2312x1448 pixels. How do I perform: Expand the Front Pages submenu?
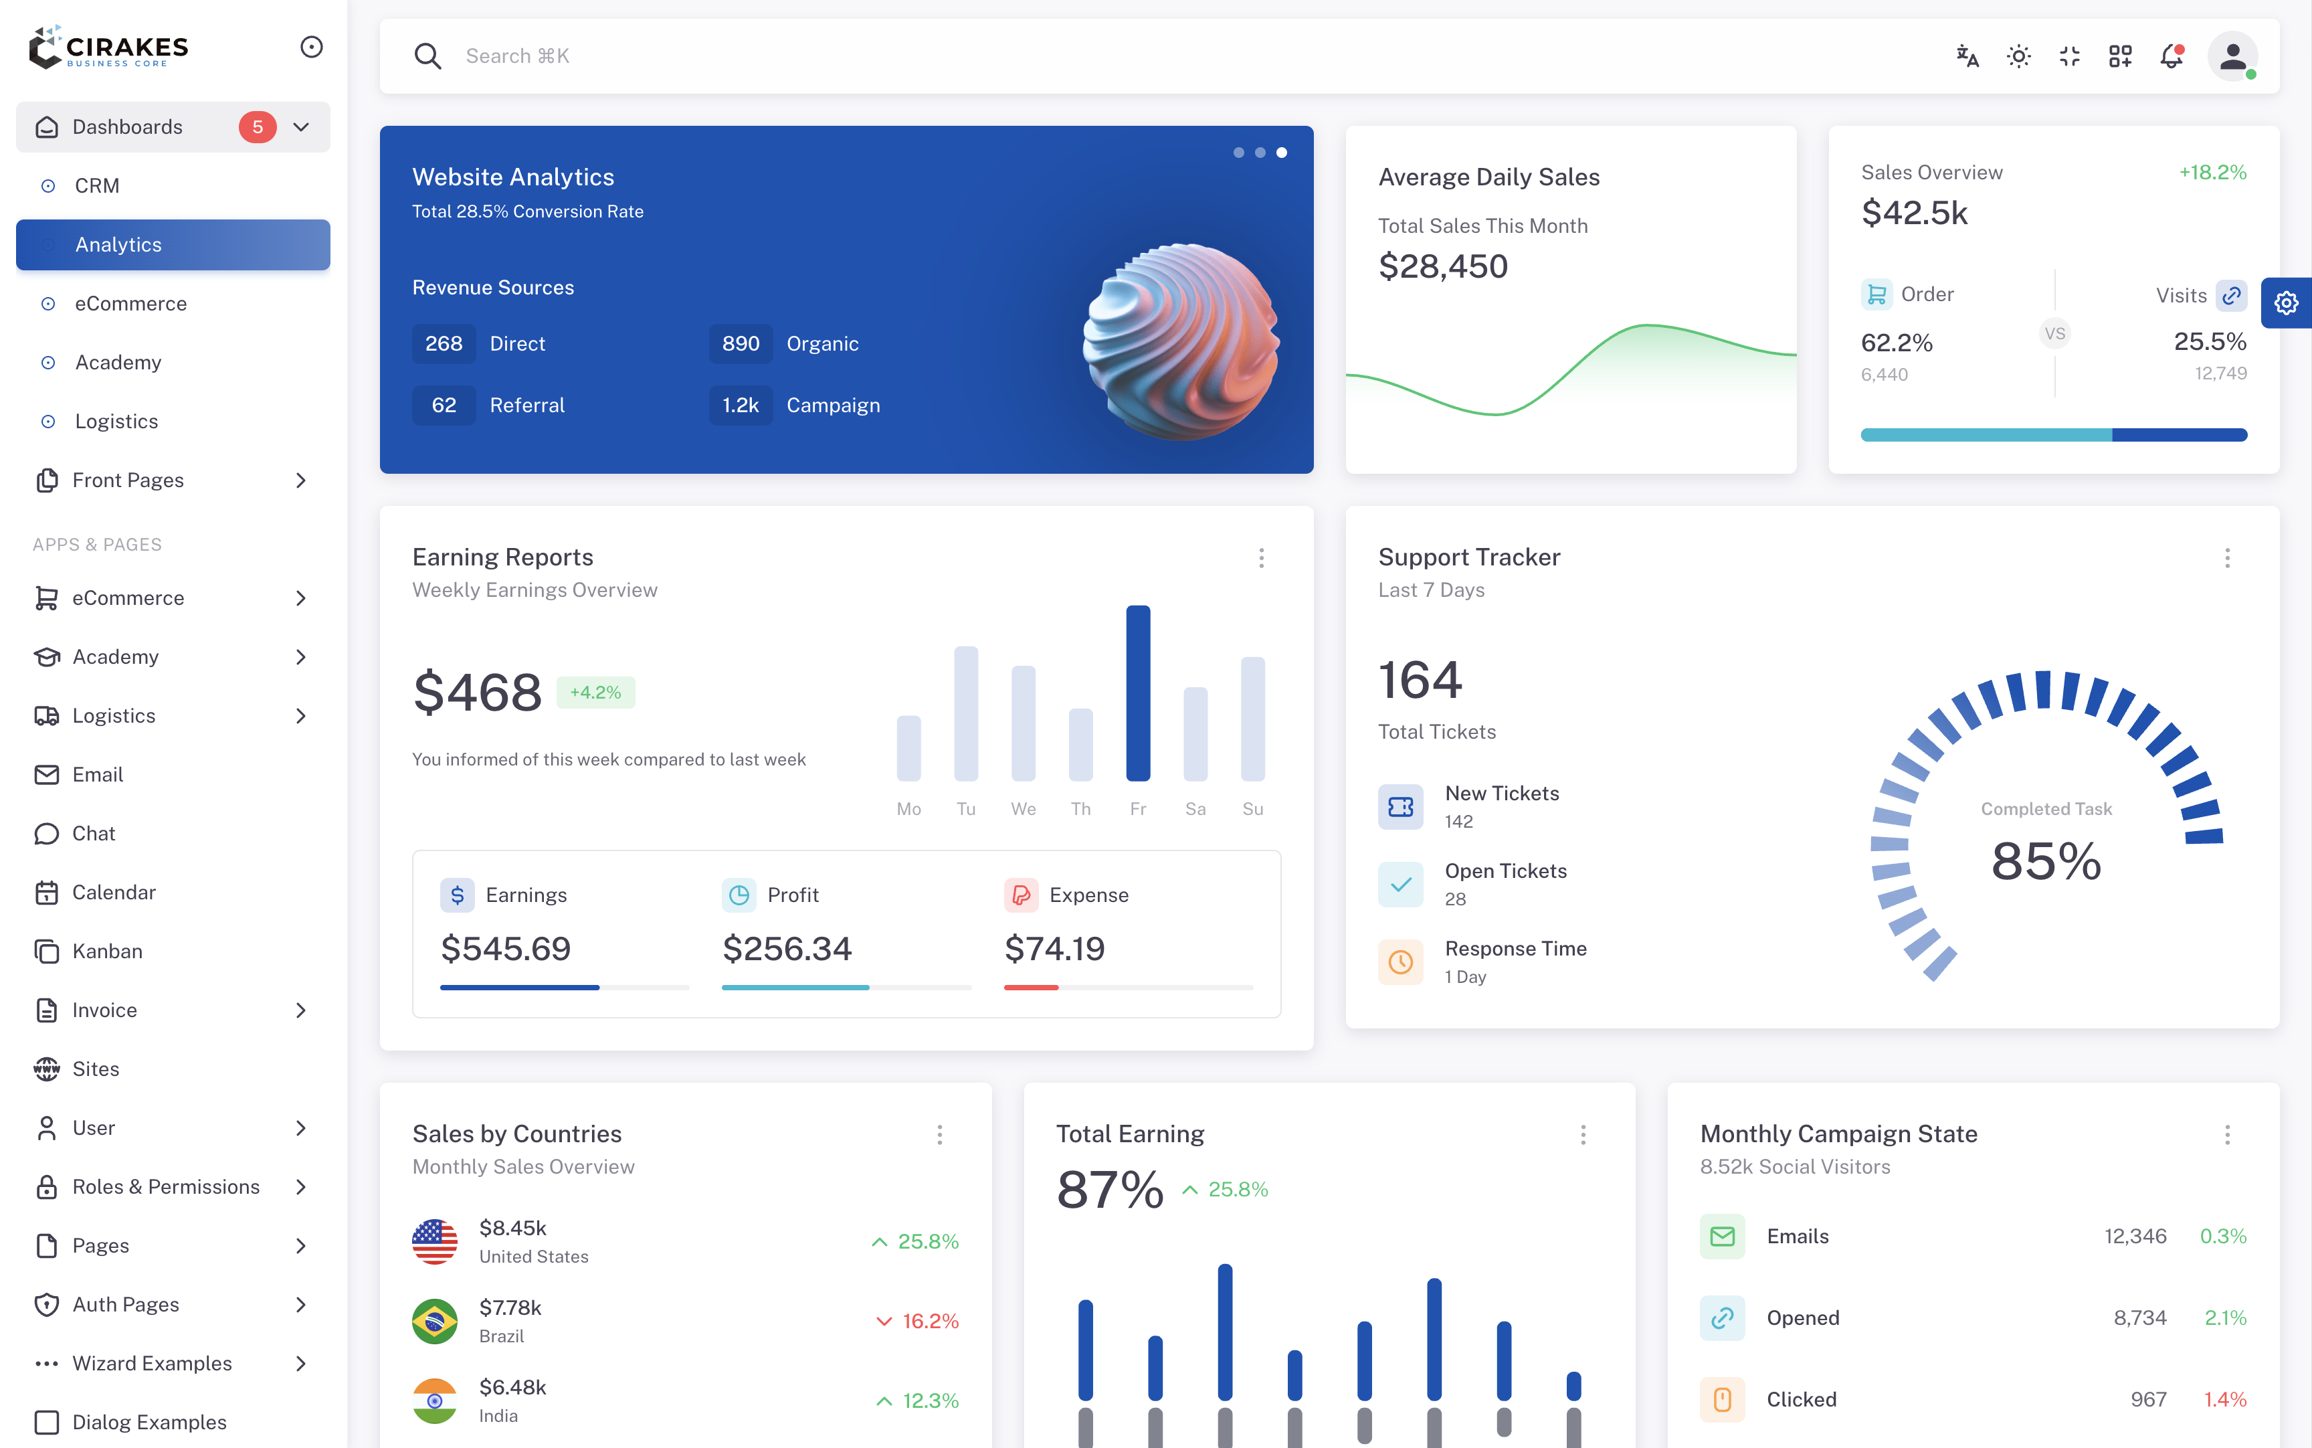point(300,480)
